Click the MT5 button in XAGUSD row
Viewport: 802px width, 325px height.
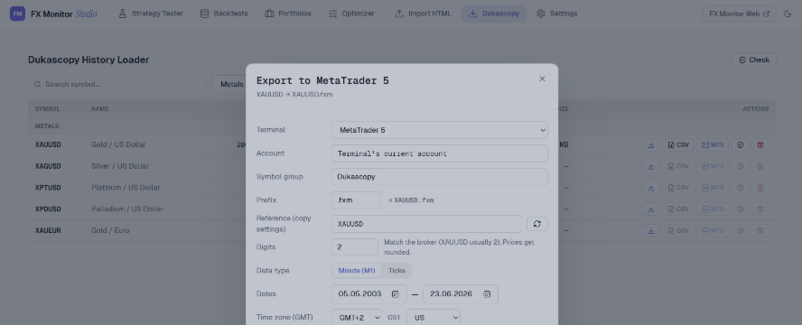[713, 166]
